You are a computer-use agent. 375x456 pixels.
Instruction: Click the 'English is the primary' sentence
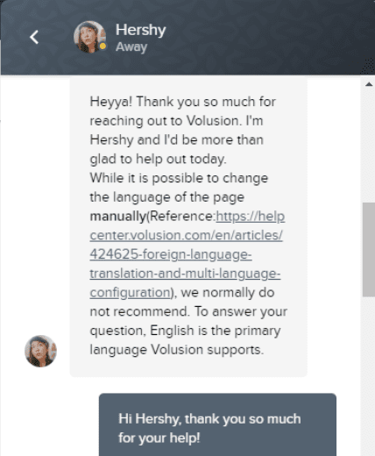pos(215,331)
